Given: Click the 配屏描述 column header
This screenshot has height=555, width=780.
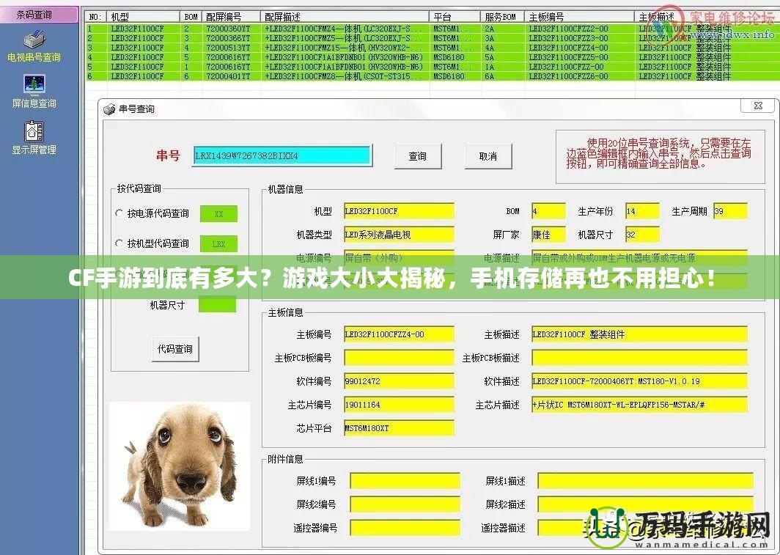Looking at the screenshot, I should pos(345,17).
